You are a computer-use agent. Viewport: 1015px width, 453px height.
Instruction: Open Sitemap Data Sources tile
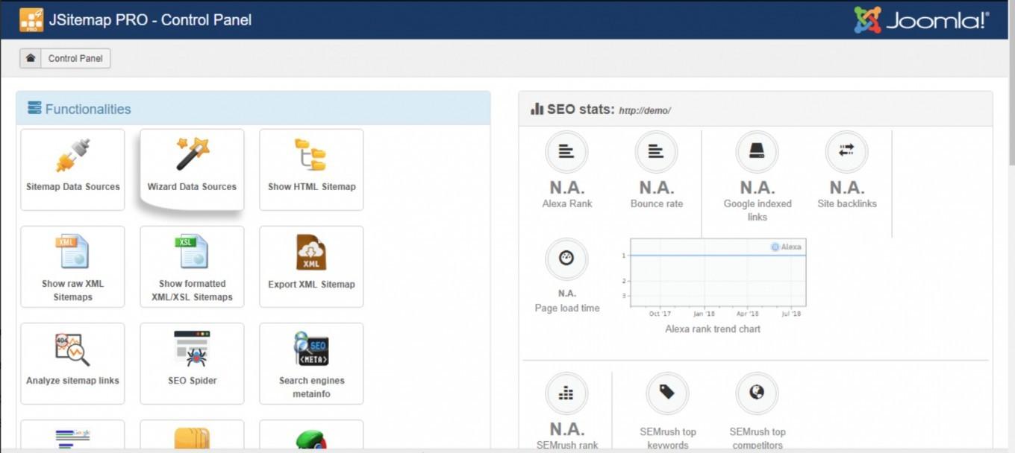(x=72, y=169)
